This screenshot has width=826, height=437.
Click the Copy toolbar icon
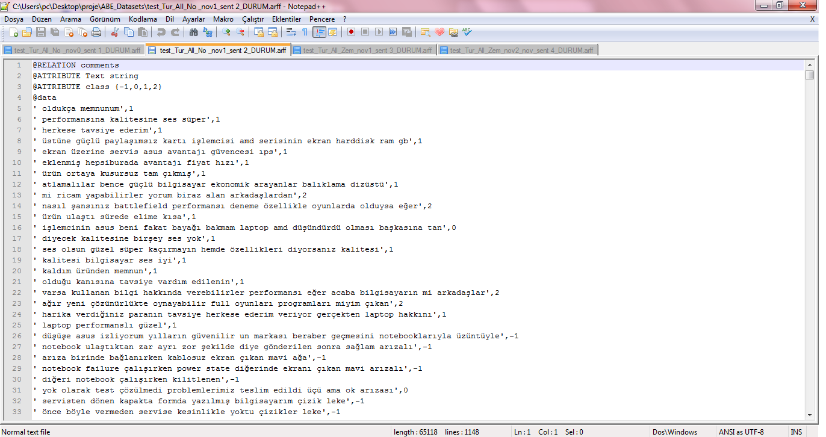(x=129, y=32)
